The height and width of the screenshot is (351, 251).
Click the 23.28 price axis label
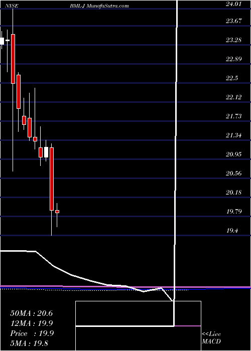point(233,40)
